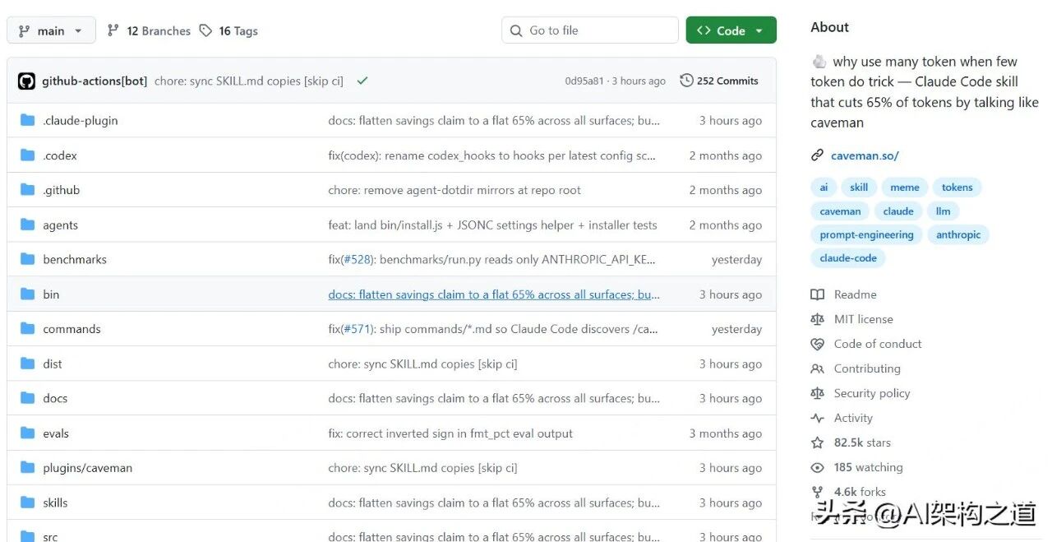The width and height of the screenshot is (1052, 542).
Task: Open the dist folder
Action: pyautogui.click(x=53, y=364)
